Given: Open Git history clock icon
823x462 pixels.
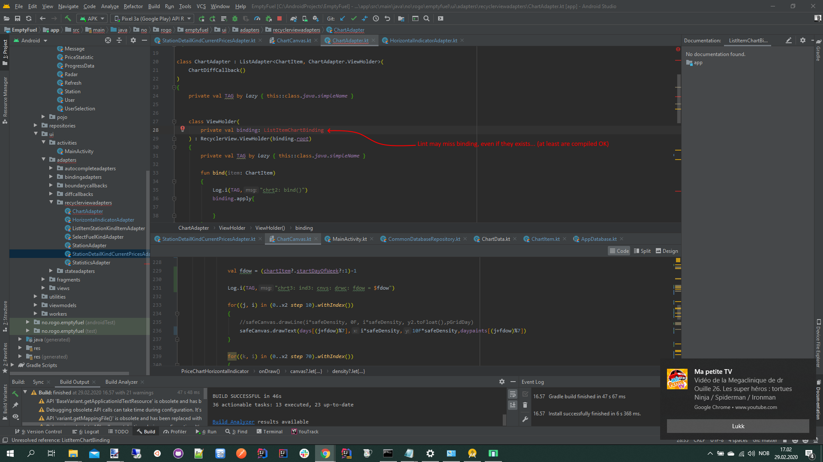Looking at the screenshot, I should 376,18.
